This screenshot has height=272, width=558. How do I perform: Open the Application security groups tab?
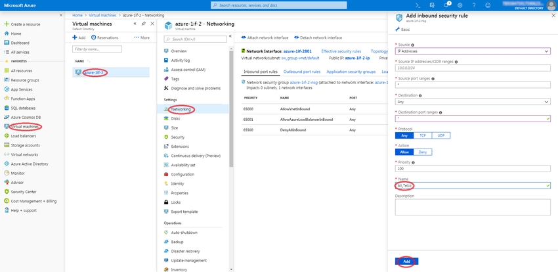pos(351,71)
